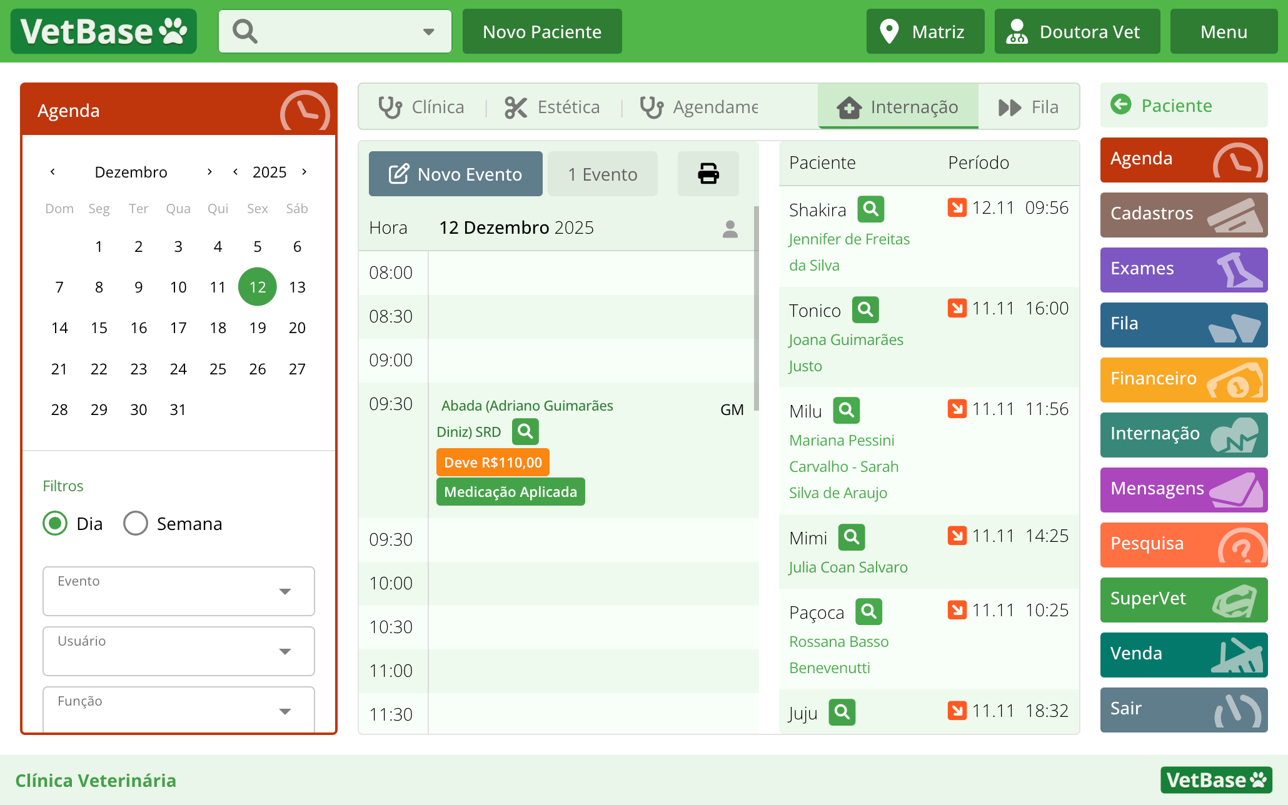Select the Semana filter radio button
The width and height of the screenshot is (1288, 805).
[x=136, y=523]
